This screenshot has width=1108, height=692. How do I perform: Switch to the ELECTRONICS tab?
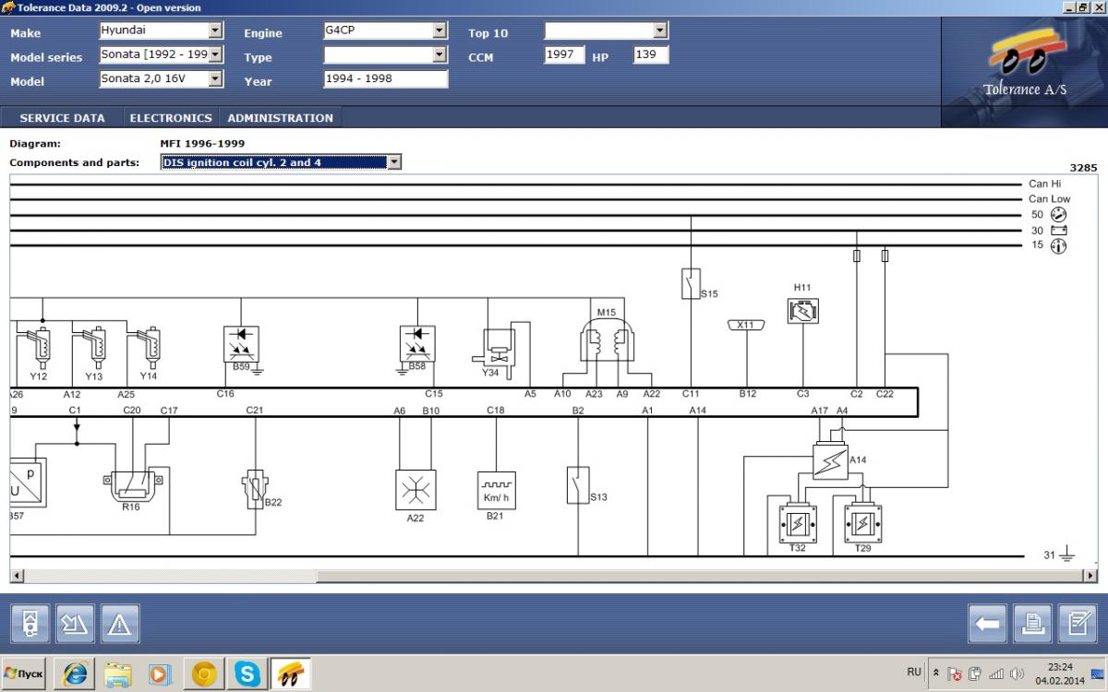pyautogui.click(x=171, y=118)
